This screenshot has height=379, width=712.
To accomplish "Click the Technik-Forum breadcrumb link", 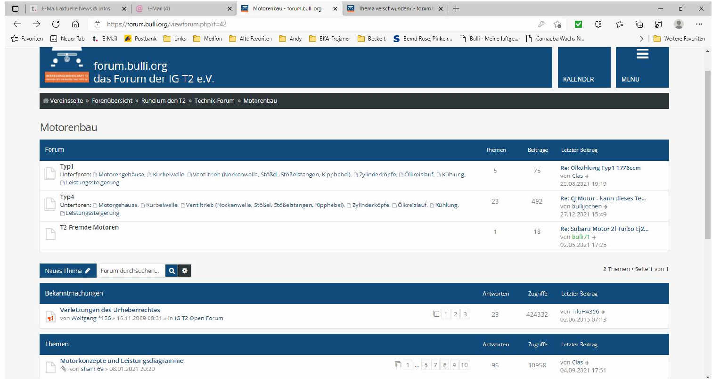I will pyautogui.click(x=214, y=101).
